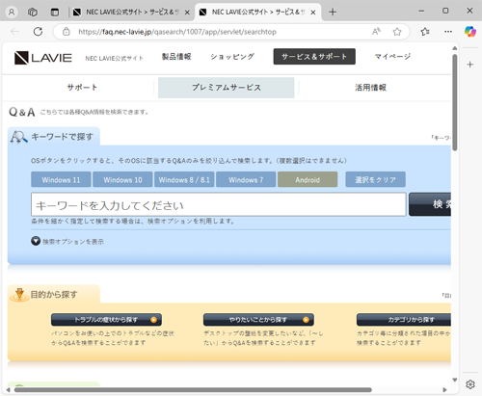The image size is (482, 396).
Task: Open the browser profile icon
Action: (x=12, y=13)
